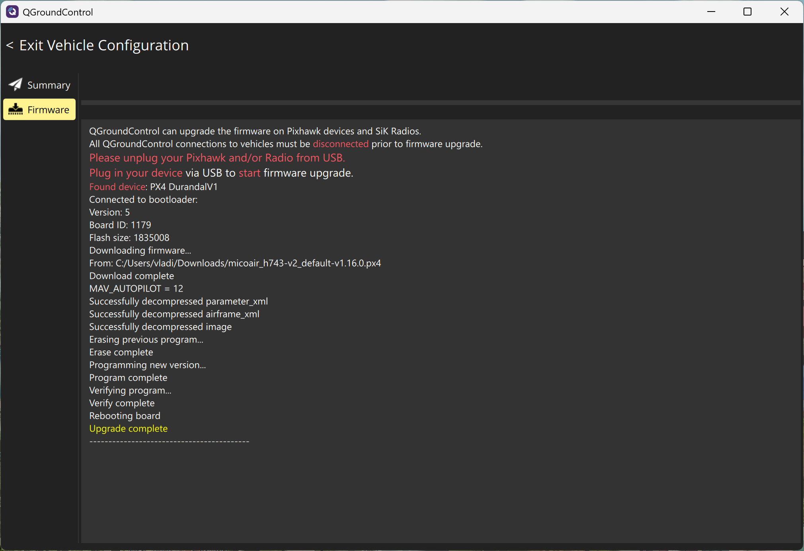Click the red disconnected word
Image resolution: width=804 pixels, height=551 pixels.
340,144
